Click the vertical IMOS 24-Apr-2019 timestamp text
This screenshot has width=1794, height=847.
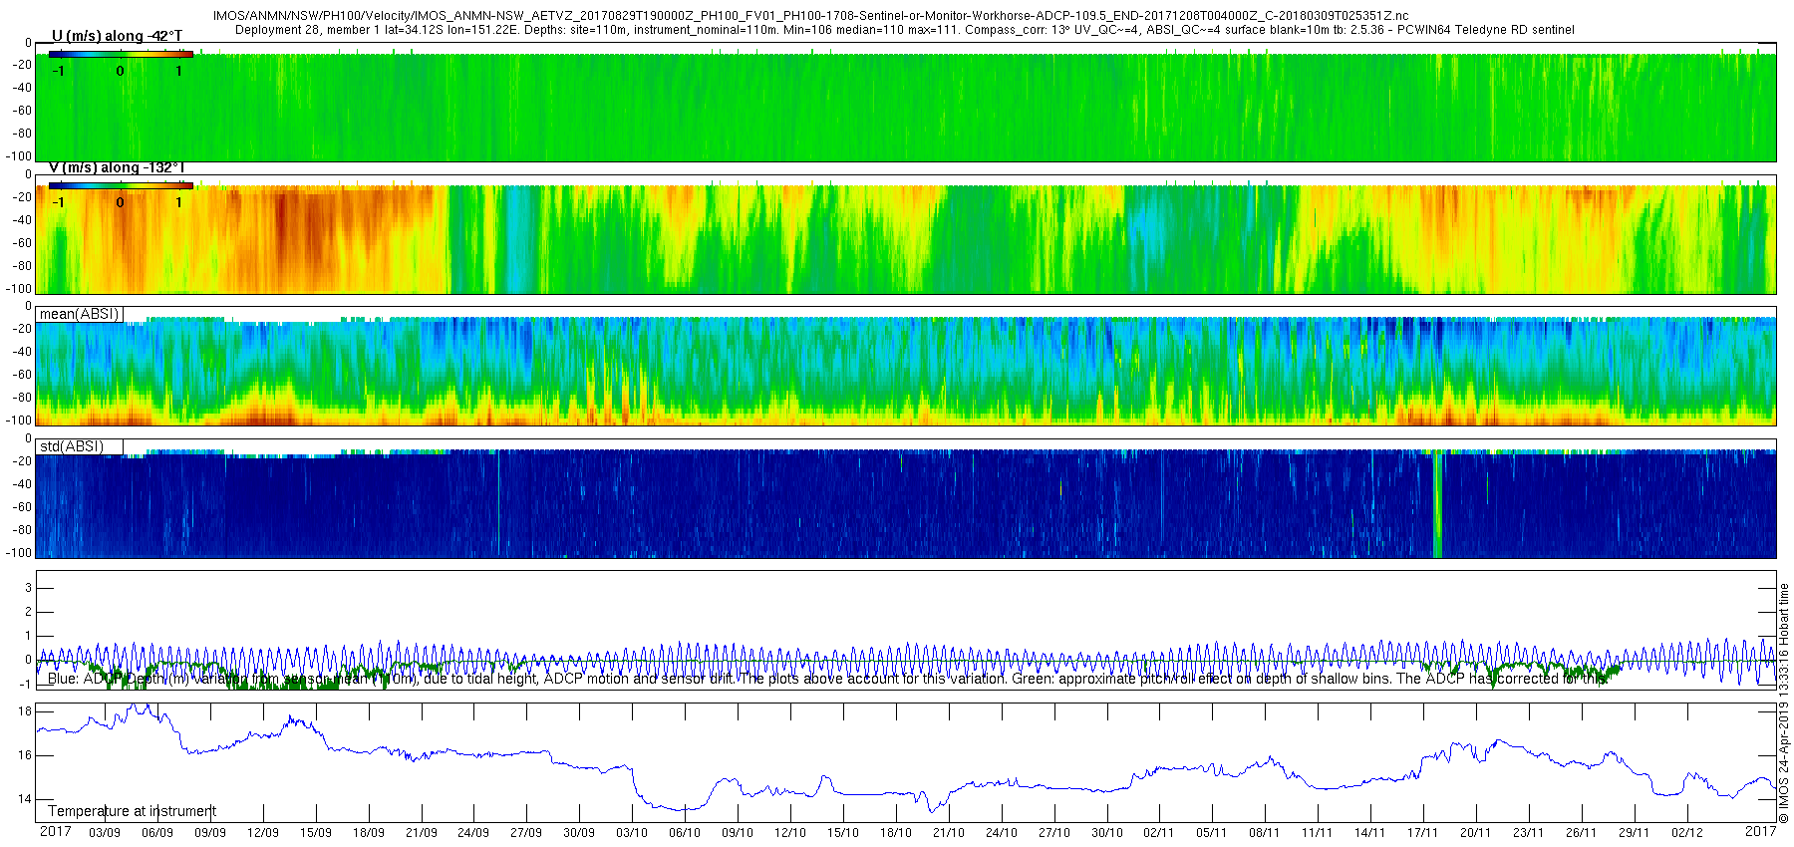(x=1784, y=703)
